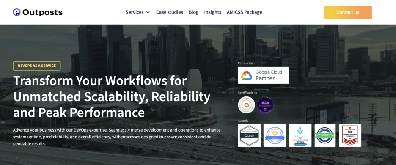Image resolution: width=396 pixels, height=165 pixels.
Task: Click the Outposts brand name text
Action: (42, 12)
